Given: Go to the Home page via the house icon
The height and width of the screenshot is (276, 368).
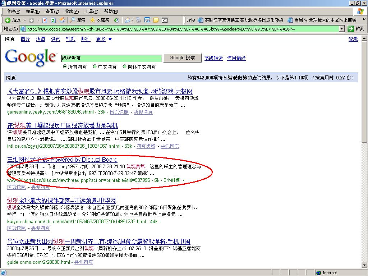Looking at the screenshot, I should [x=62, y=20].
